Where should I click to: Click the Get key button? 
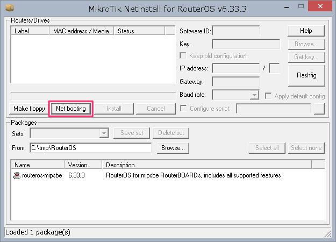tap(306, 57)
